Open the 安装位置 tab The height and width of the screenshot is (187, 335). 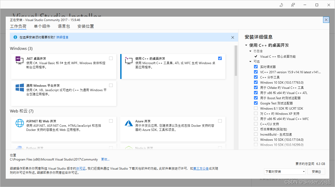[x=86, y=26]
